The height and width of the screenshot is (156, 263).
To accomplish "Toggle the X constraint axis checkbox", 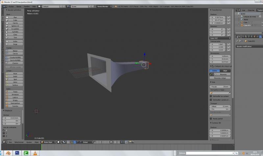I will [4, 130].
